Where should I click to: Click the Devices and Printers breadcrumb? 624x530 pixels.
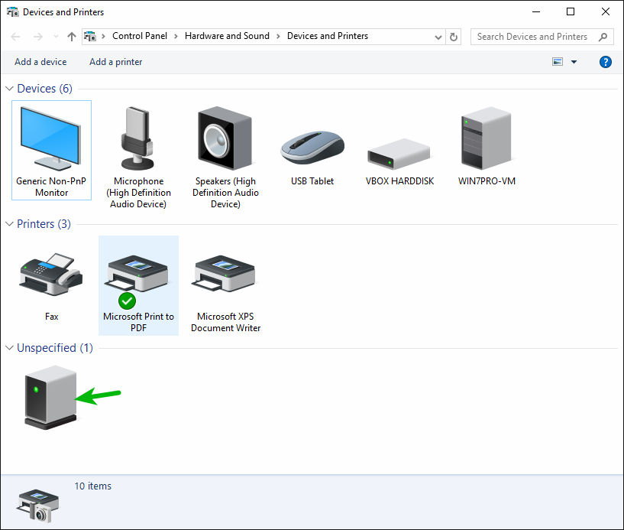[x=328, y=36]
